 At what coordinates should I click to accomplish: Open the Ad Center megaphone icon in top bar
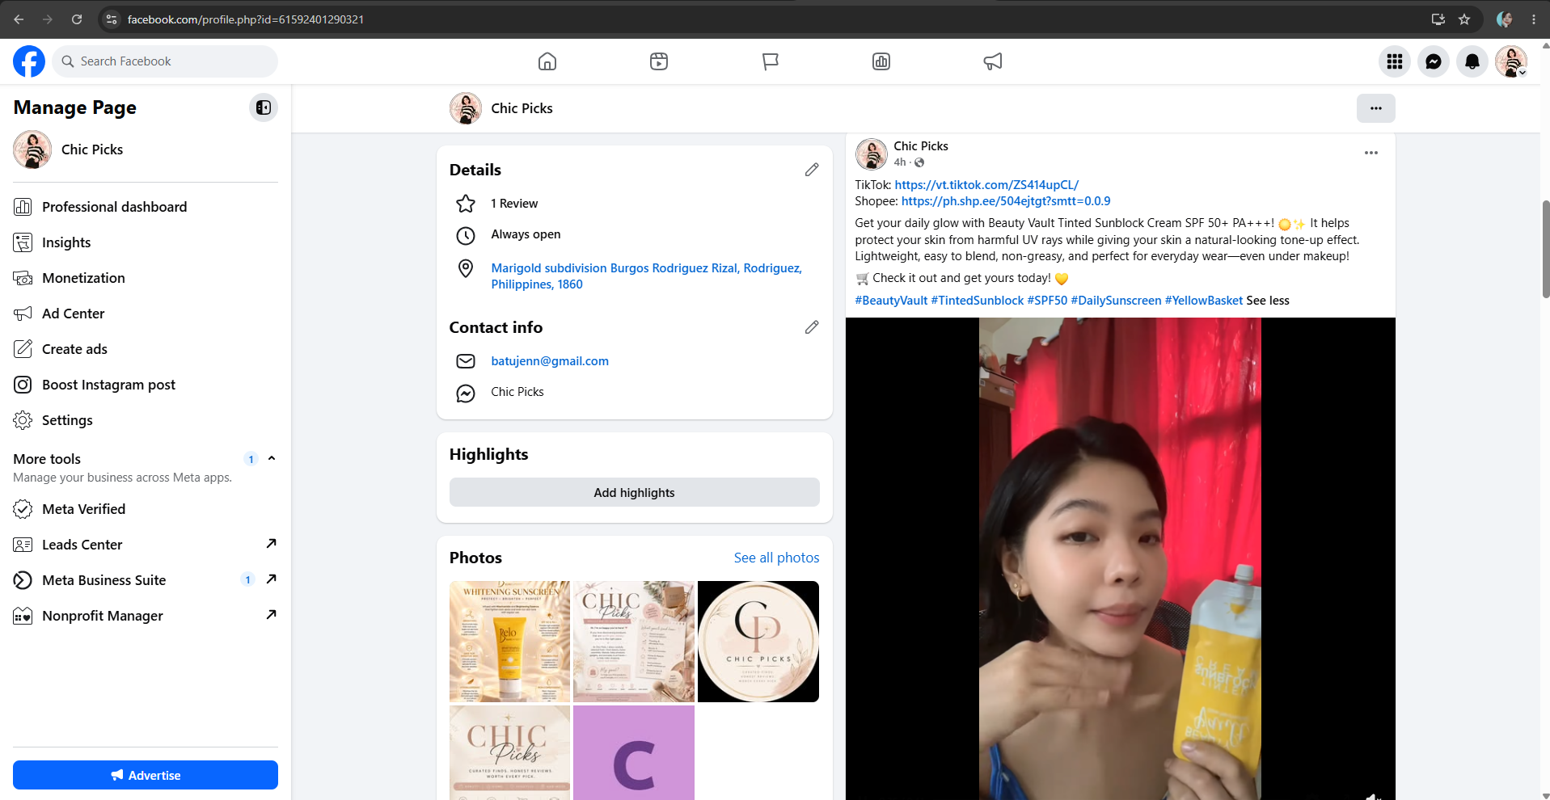993,61
